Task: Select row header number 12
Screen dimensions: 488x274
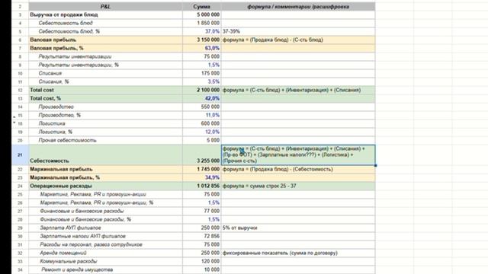Action: point(21,90)
